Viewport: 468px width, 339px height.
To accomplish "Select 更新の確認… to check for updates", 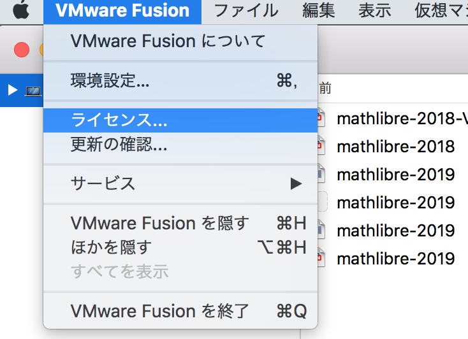I will point(119,145).
